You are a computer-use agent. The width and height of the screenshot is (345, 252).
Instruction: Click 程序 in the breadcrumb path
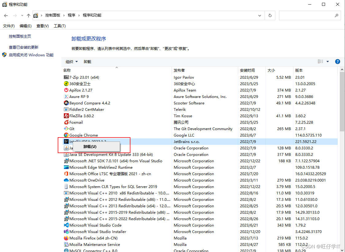point(72,15)
